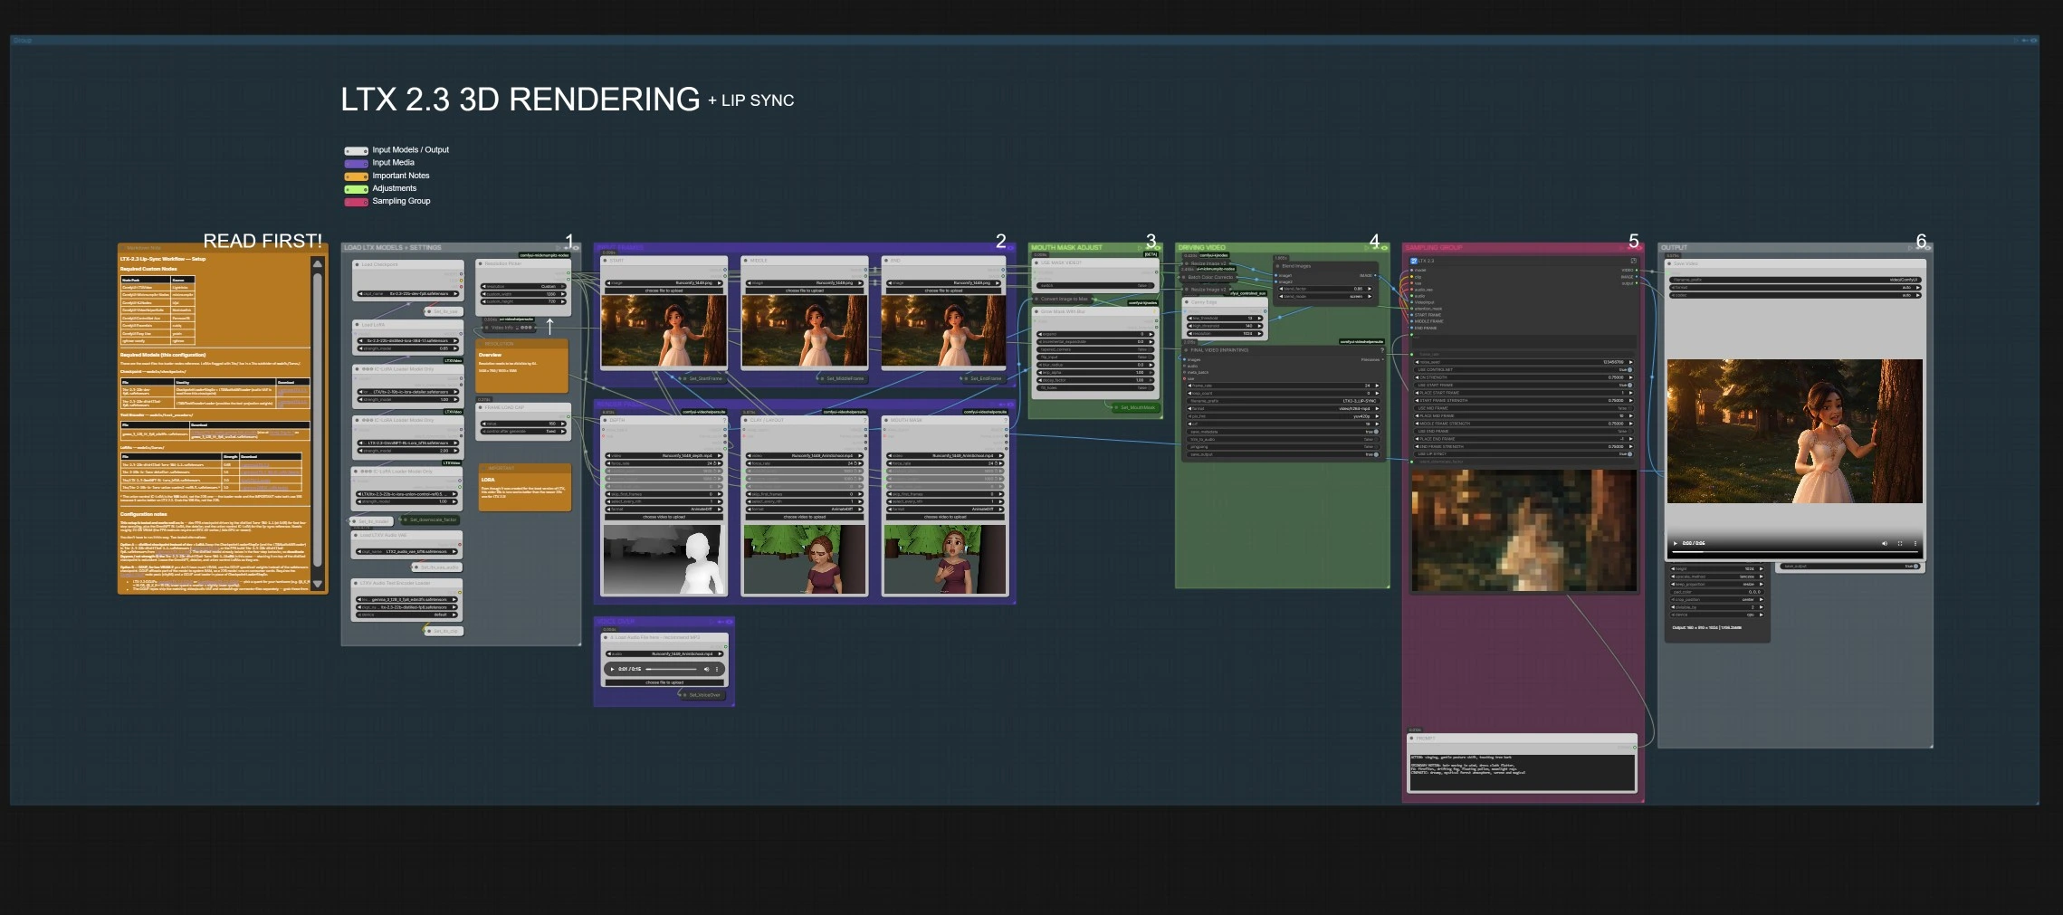Click the PROMPT text area

[x=1523, y=772]
